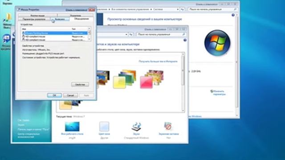Open Экран link in Personalization sidebar
The width and height of the screenshot is (285, 160).
coord(21,125)
